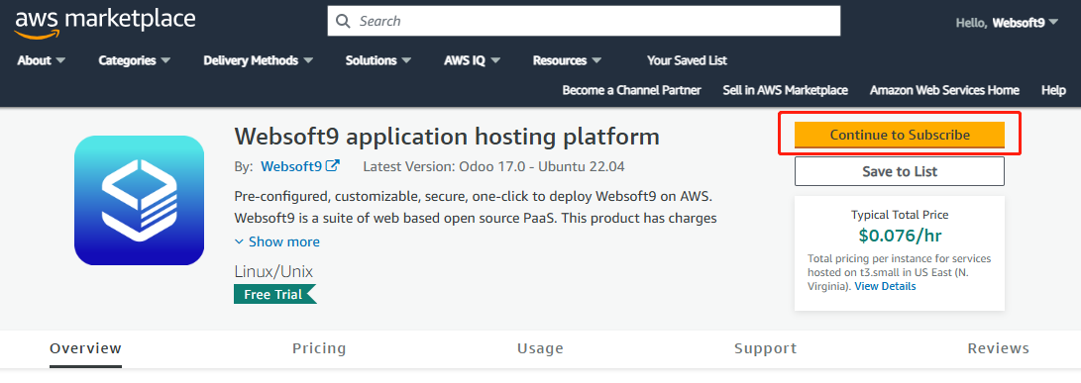This screenshot has height=383, width=1081.
Task: Click the Free Trial badge
Action: point(275,294)
